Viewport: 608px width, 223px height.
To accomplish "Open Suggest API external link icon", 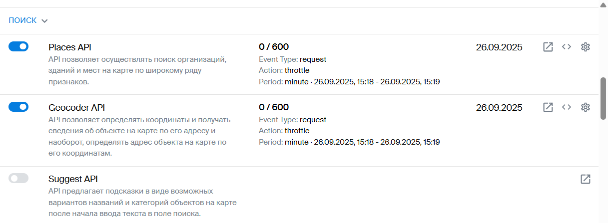I will click(586, 179).
